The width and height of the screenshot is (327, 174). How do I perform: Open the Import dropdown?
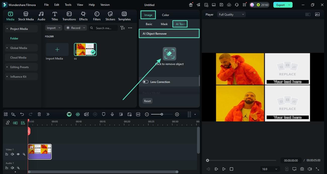click(x=54, y=28)
